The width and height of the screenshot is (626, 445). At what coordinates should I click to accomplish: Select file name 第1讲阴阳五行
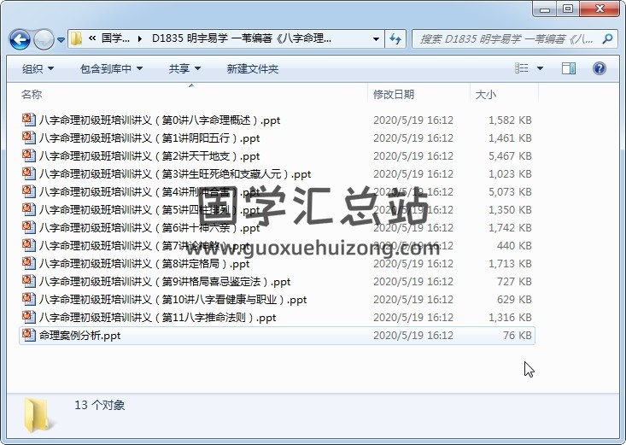click(x=149, y=138)
